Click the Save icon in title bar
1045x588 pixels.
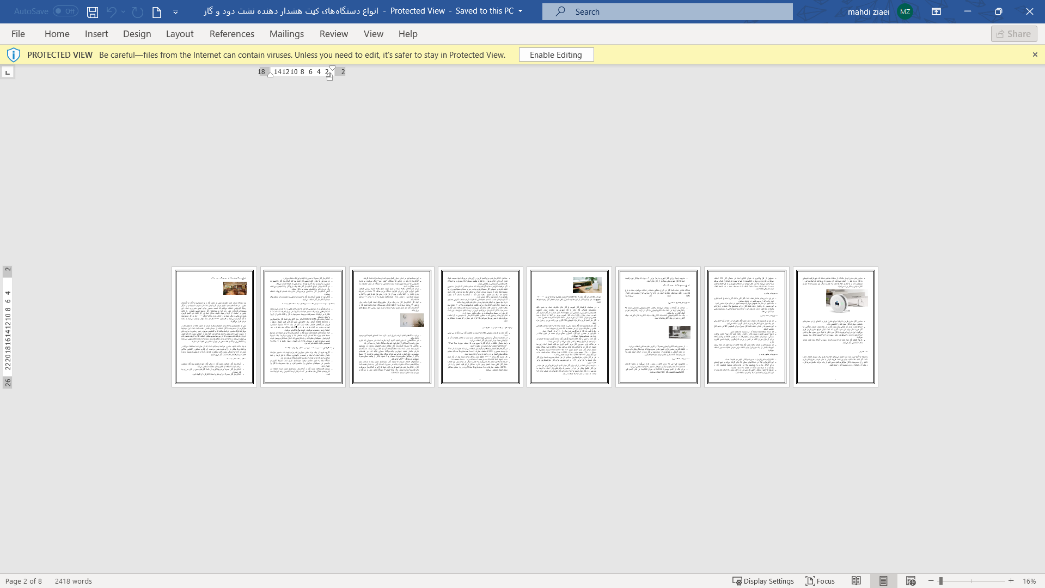93,11
